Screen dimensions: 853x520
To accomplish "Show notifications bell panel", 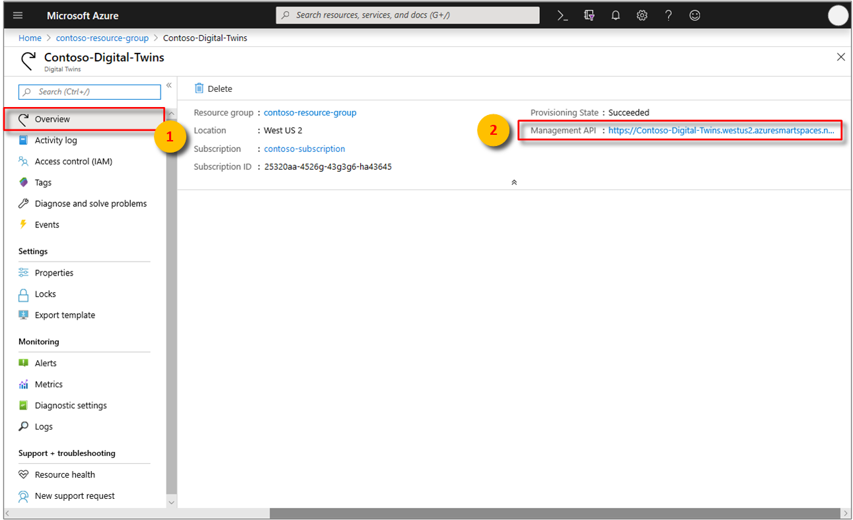I will click(x=616, y=15).
